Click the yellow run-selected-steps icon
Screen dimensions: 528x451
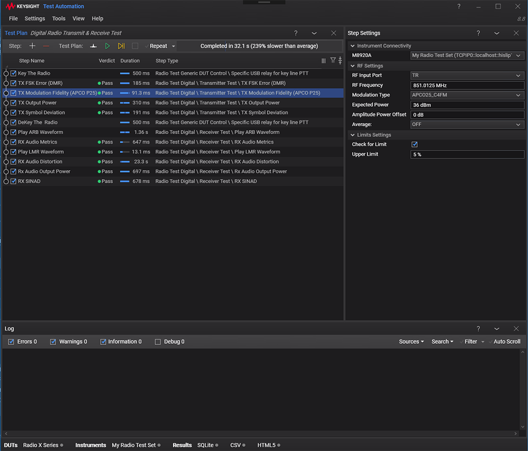[x=121, y=46]
